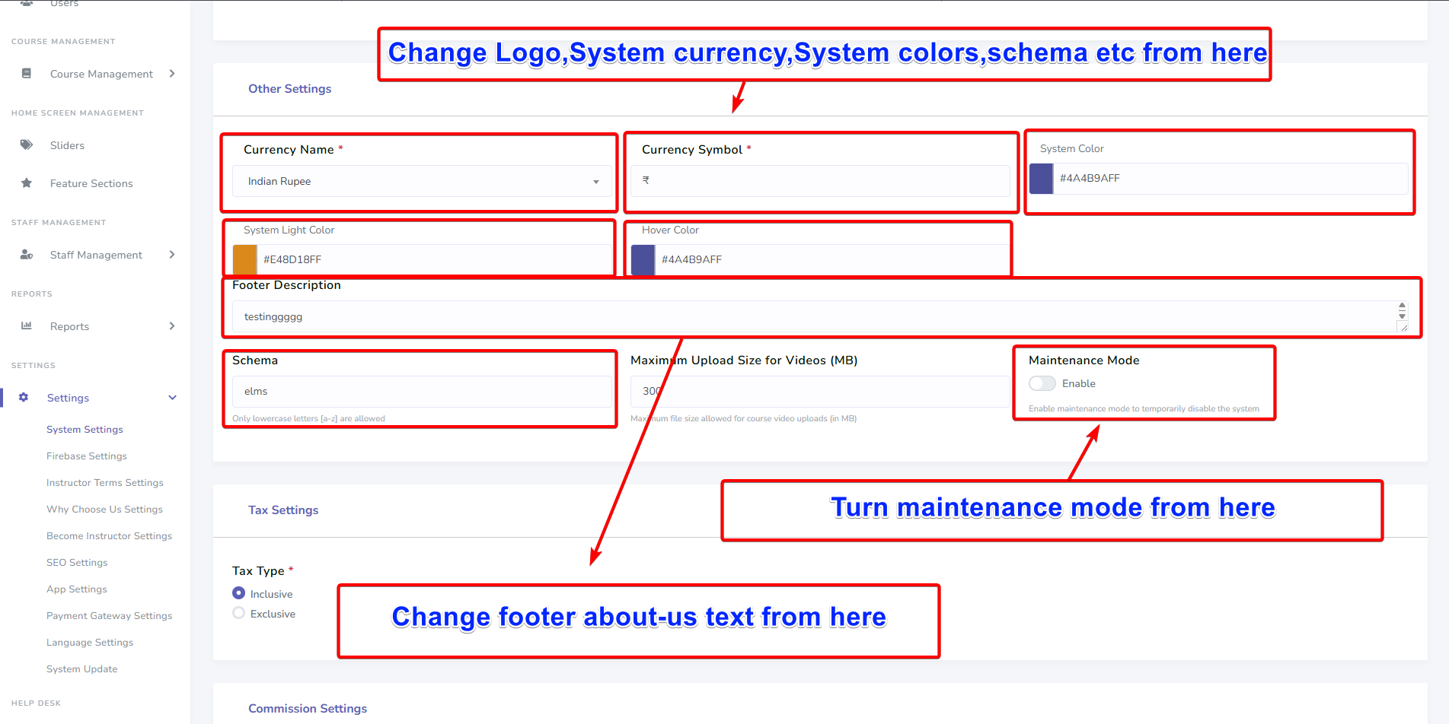1449x724 pixels.
Task: Enable the Maintenance Mode toggle
Action: (1042, 383)
